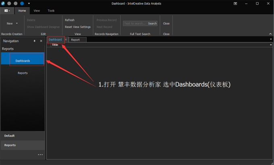Open the navigation overflow three dots

[x=40, y=155]
